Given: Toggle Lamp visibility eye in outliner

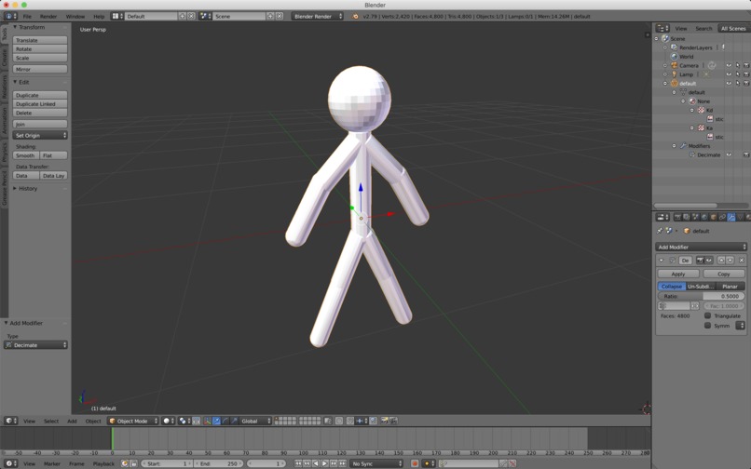Looking at the screenshot, I should tap(729, 74).
